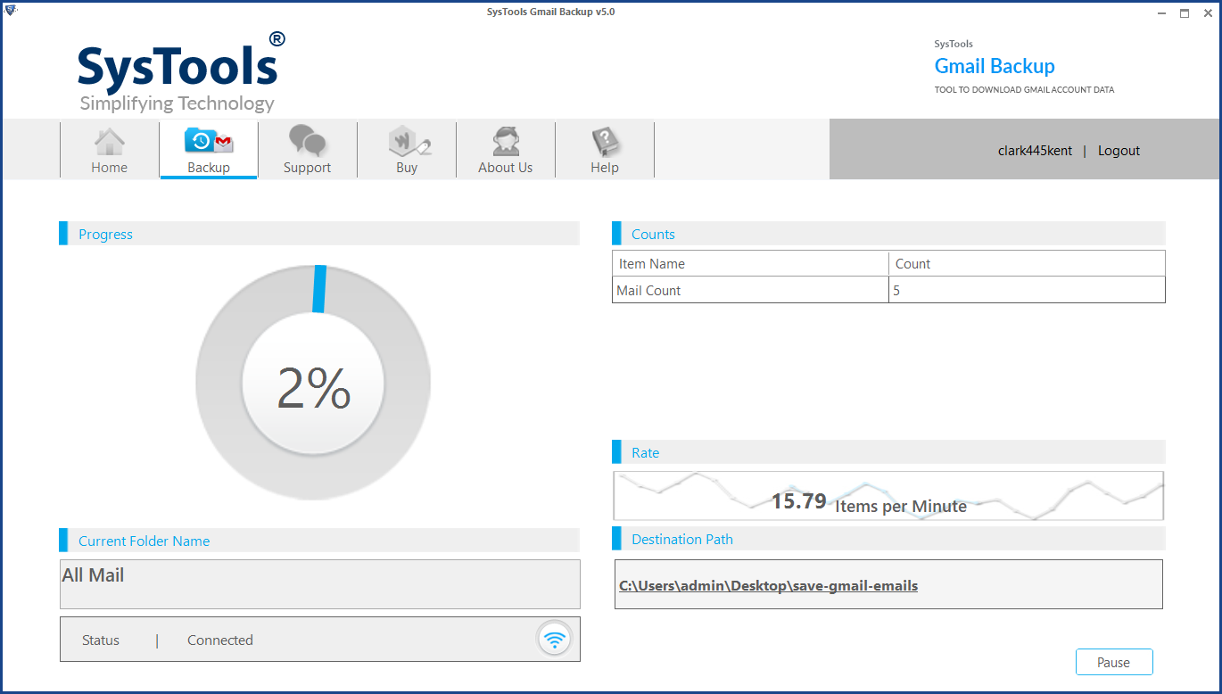Click the Mail Count value 5
This screenshot has width=1222, height=694.
point(1027,290)
